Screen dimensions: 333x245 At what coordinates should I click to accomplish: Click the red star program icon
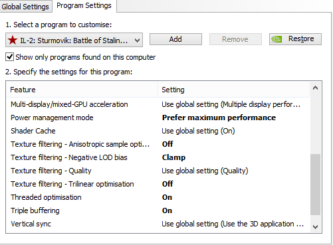click(x=13, y=40)
